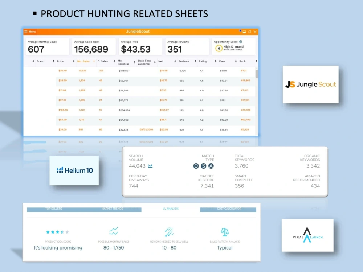Image resolution: width=363 pixels, height=272 pixels.
Task: Click the $26.49 price cell
Action: (62, 71)
